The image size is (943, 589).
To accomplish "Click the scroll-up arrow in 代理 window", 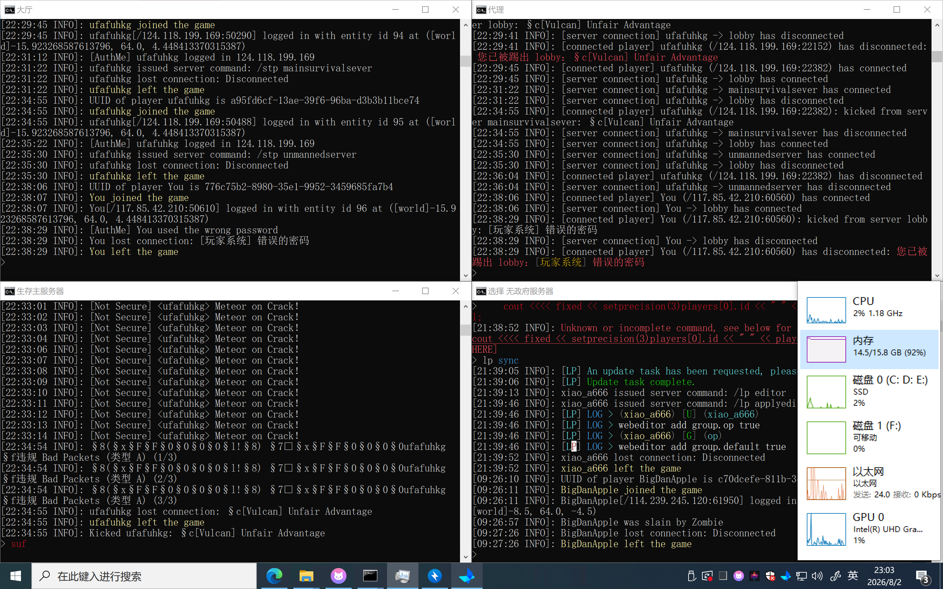I will (937, 25).
